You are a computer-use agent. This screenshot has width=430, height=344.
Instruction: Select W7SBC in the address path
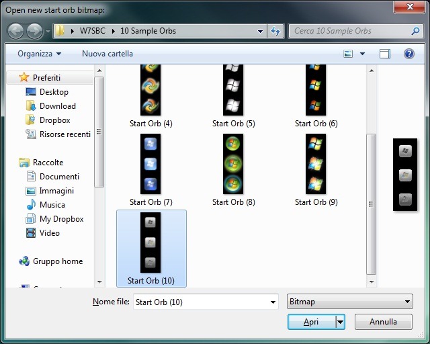tap(93, 31)
